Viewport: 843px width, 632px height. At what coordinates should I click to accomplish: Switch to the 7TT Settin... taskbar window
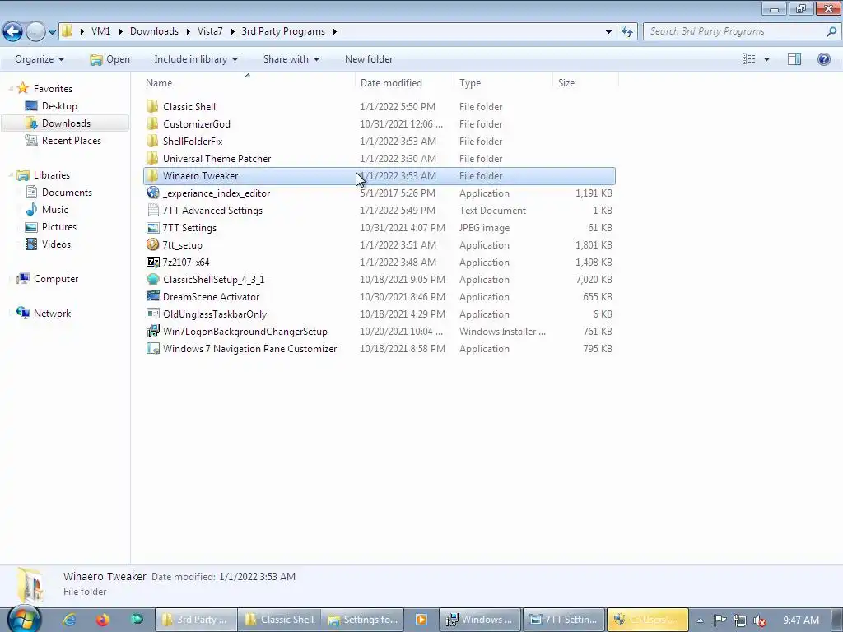[564, 620]
